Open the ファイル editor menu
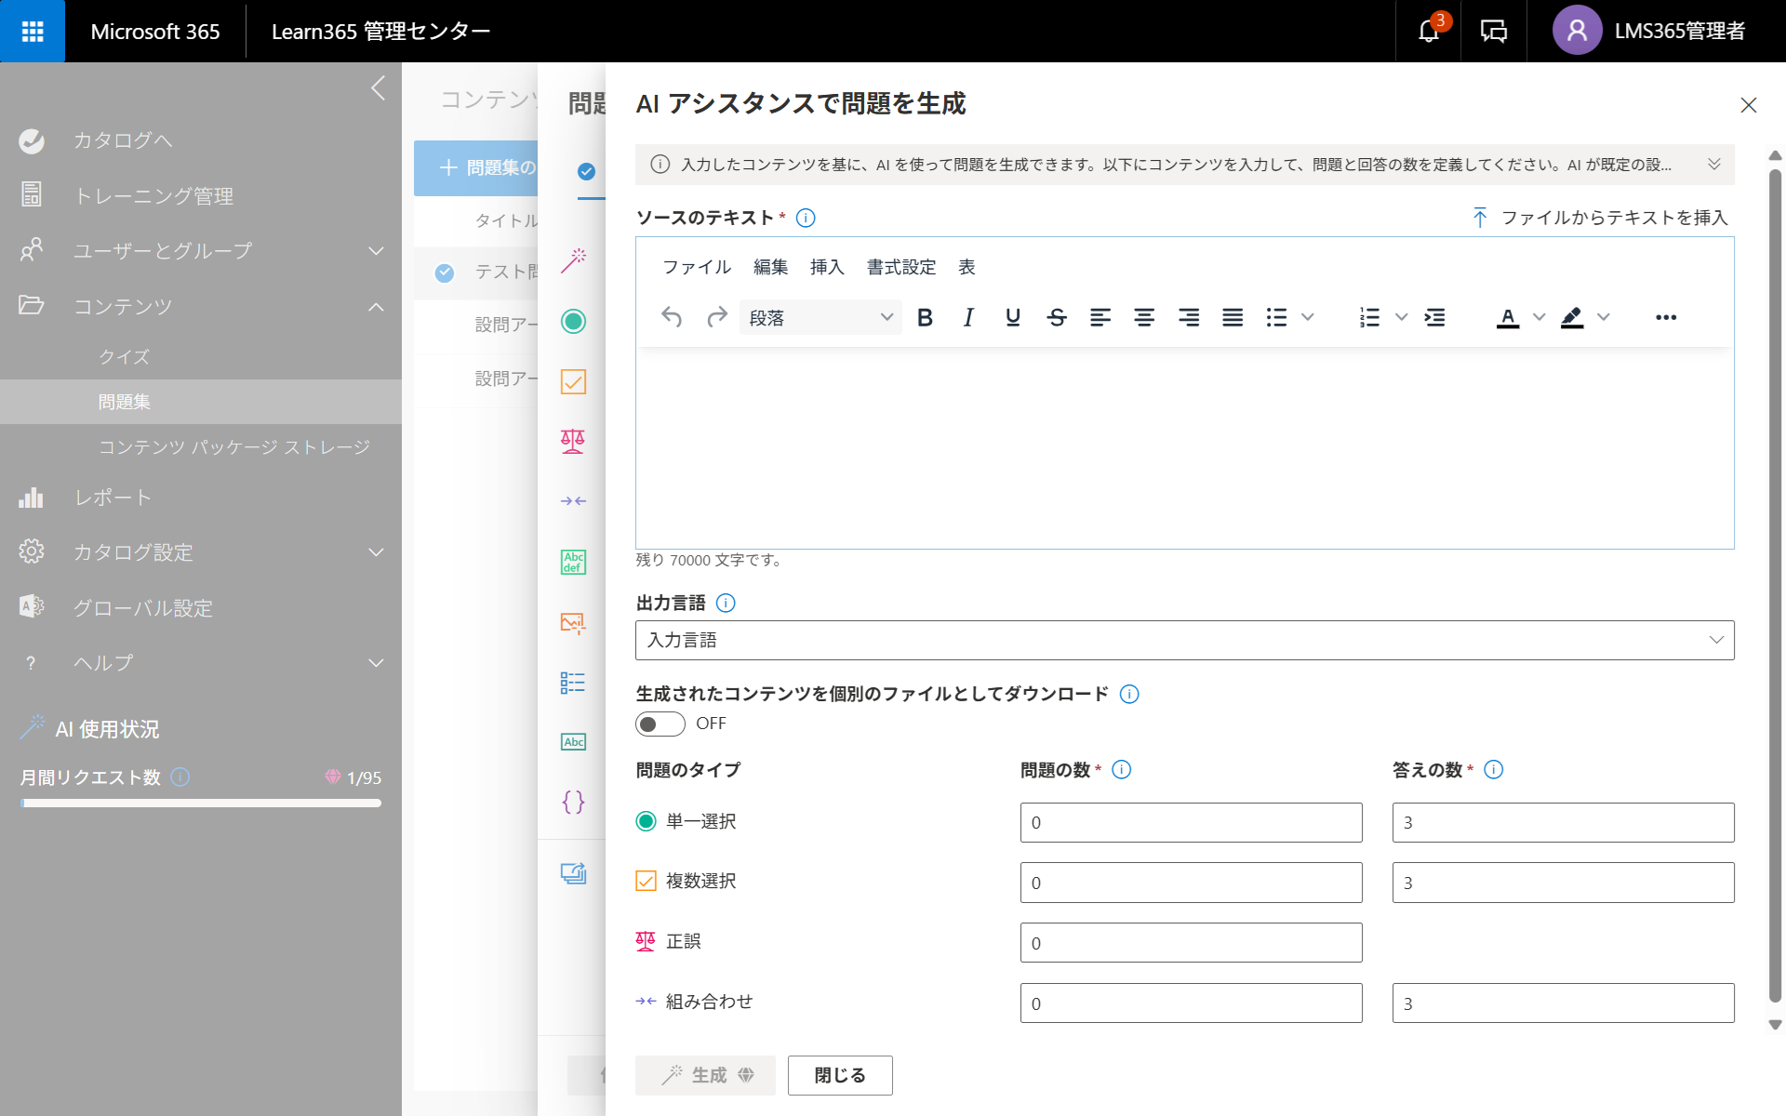This screenshot has width=1786, height=1116. [x=697, y=267]
